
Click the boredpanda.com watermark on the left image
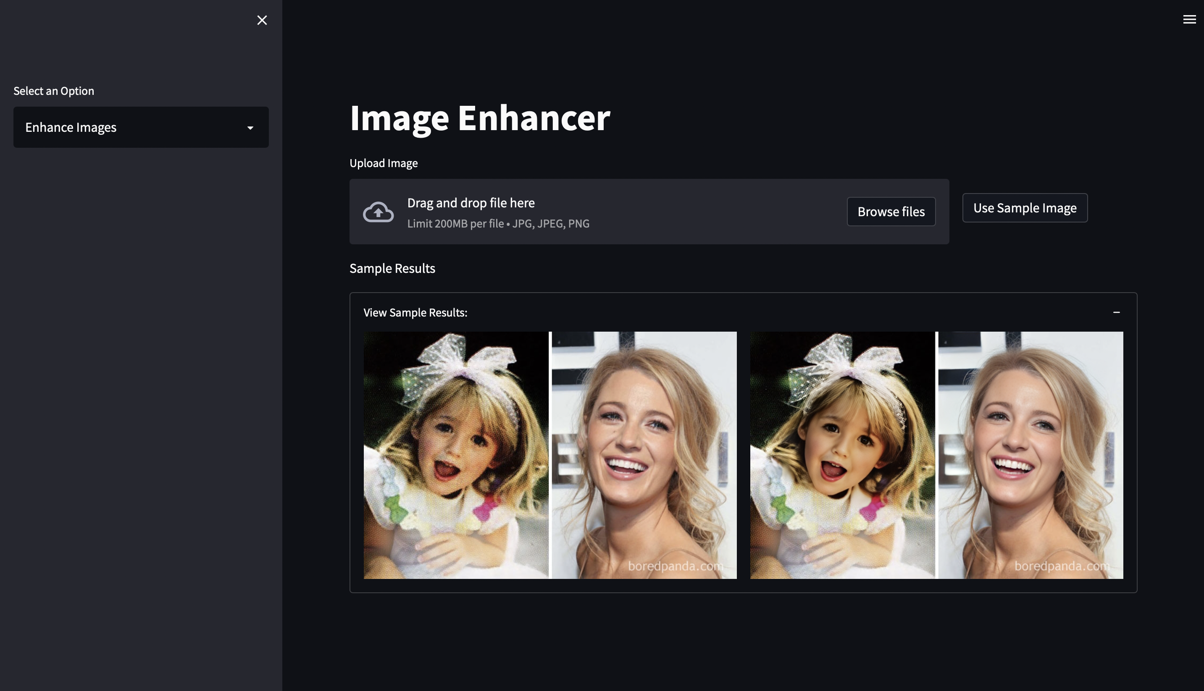point(675,566)
